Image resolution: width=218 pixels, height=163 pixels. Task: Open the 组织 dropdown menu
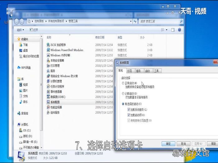tap(20, 30)
